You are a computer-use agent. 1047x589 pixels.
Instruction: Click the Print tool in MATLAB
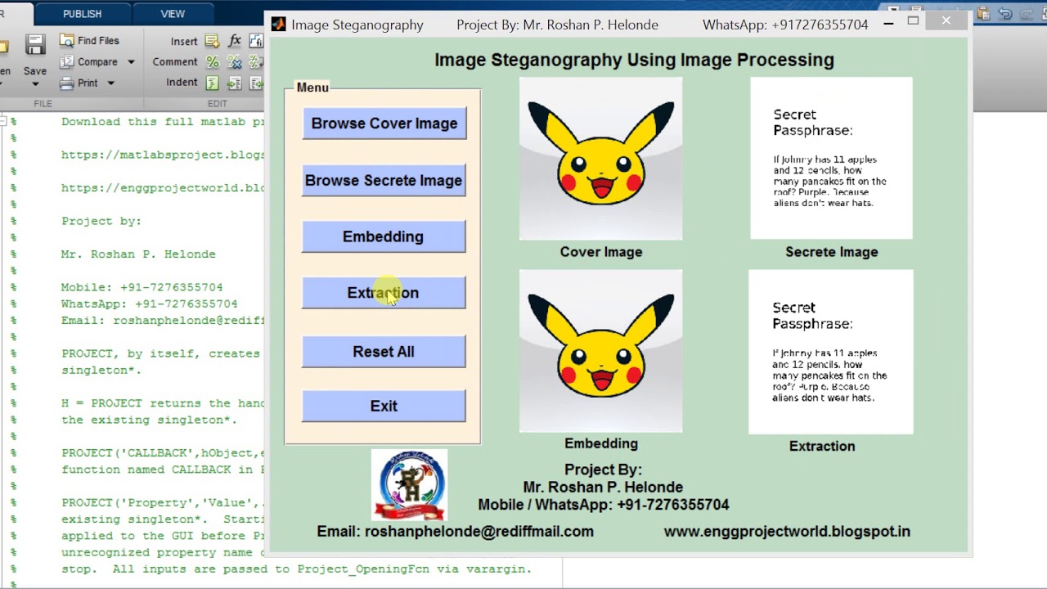click(x=79, y=83)
